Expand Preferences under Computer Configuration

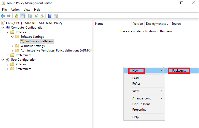[8, 55]
